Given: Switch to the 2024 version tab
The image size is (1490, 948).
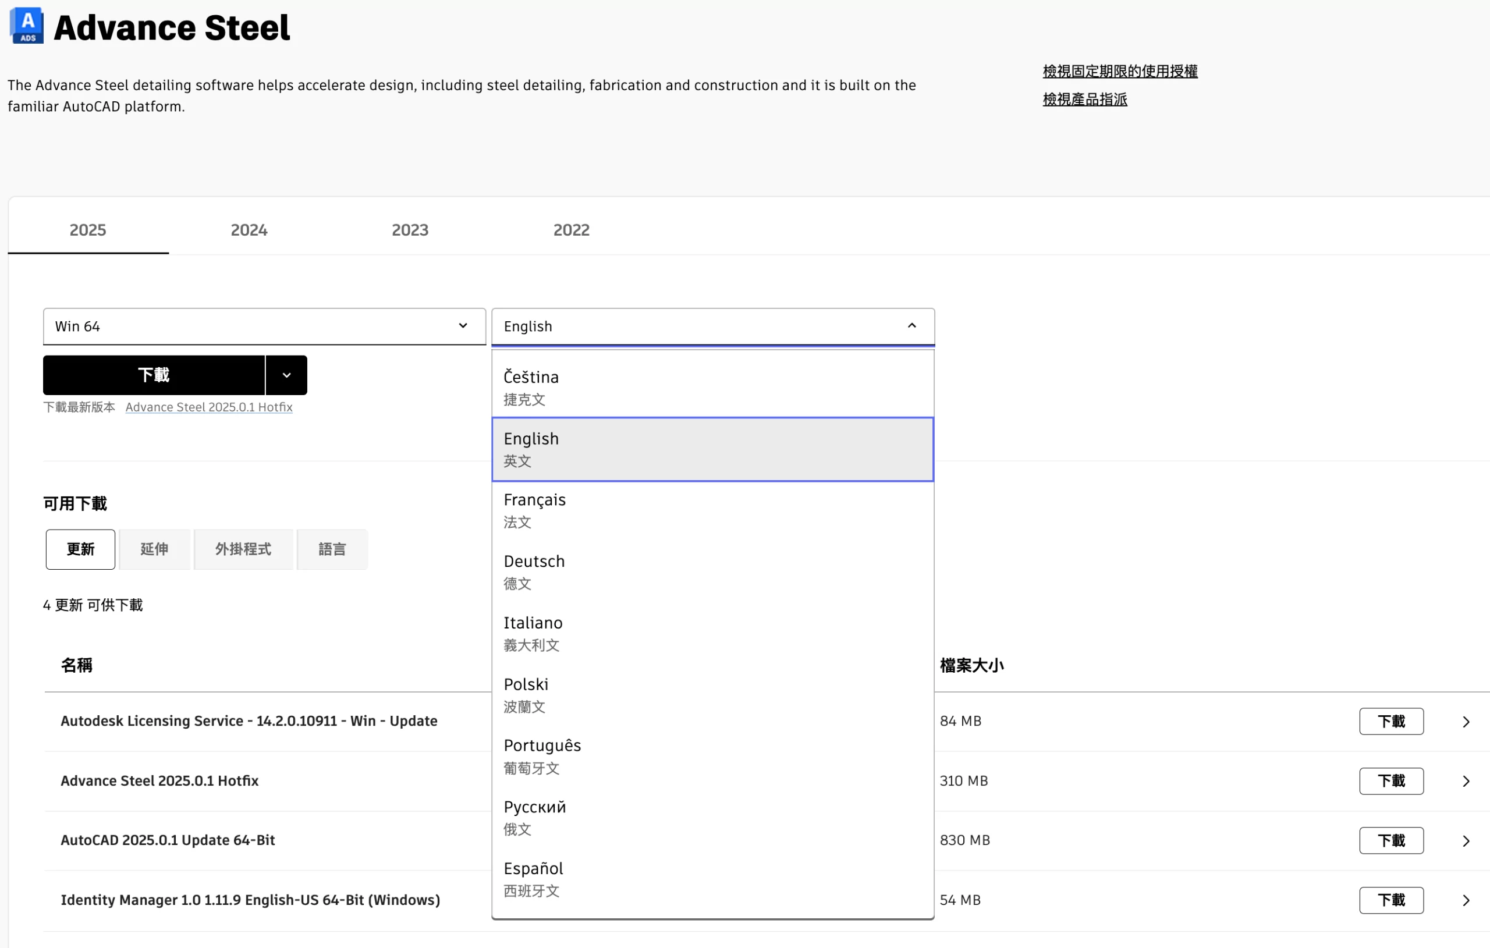Looking at the screenshot, I should pos(249,230).
